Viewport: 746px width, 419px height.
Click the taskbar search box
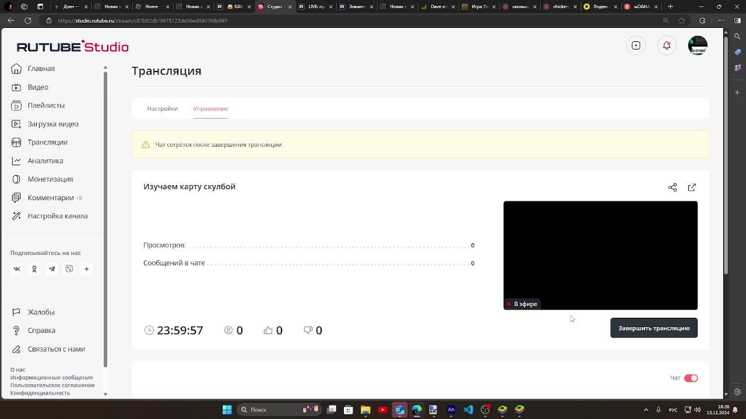click(x=280, y=410)
